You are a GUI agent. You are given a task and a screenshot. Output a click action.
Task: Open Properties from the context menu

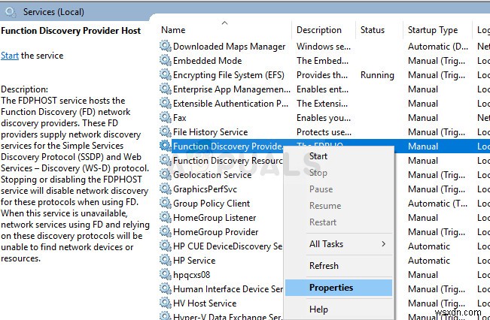[x=330, y=288]
